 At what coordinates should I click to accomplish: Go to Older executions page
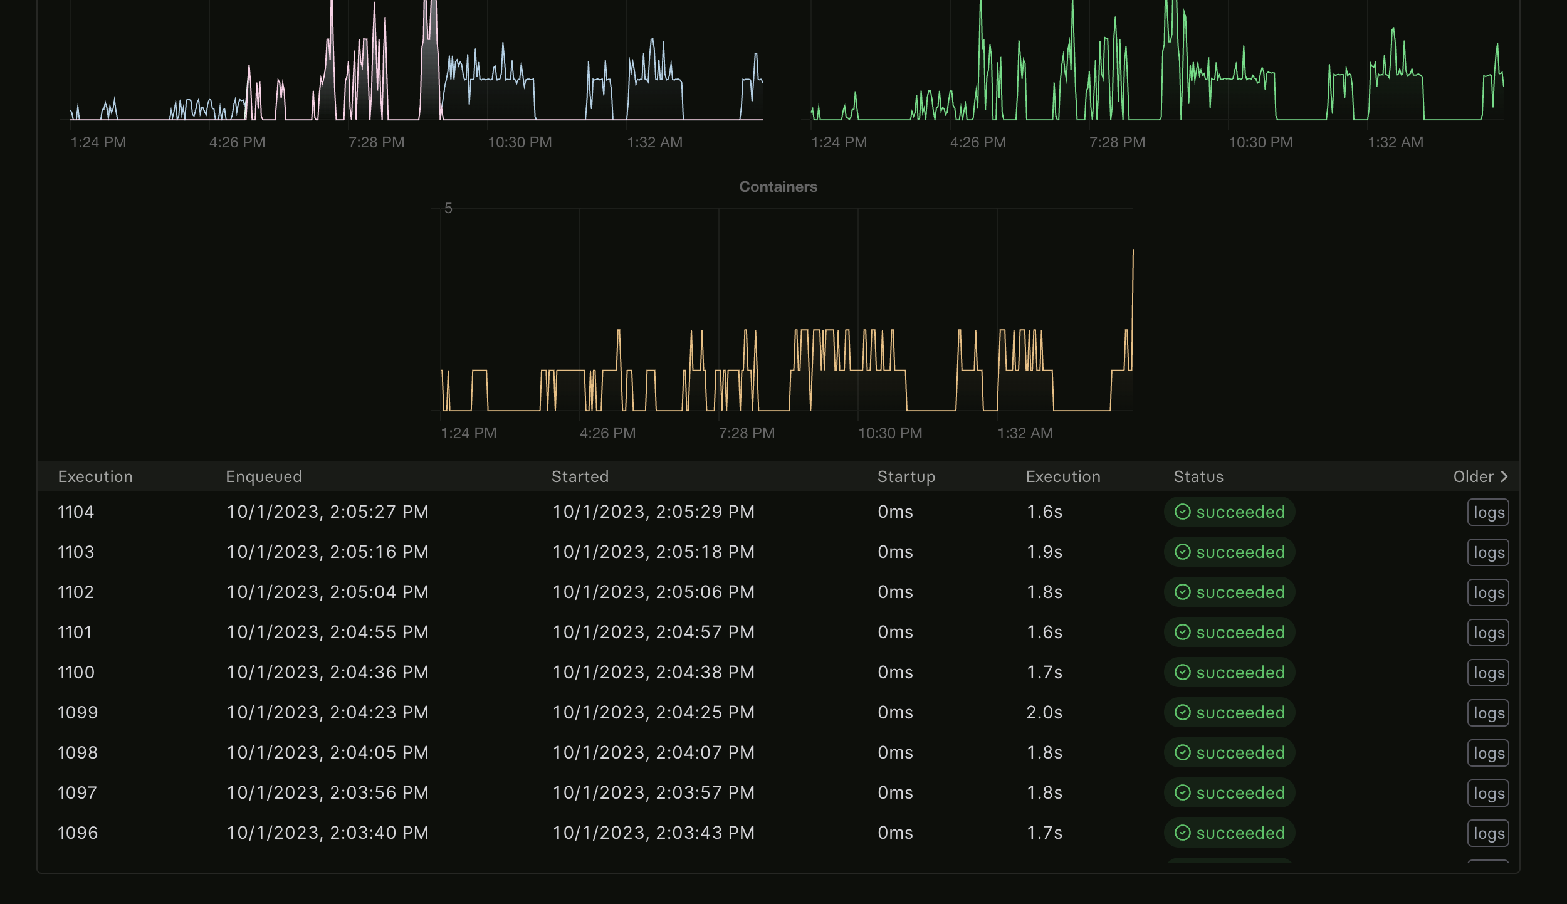click(1474, 476)
